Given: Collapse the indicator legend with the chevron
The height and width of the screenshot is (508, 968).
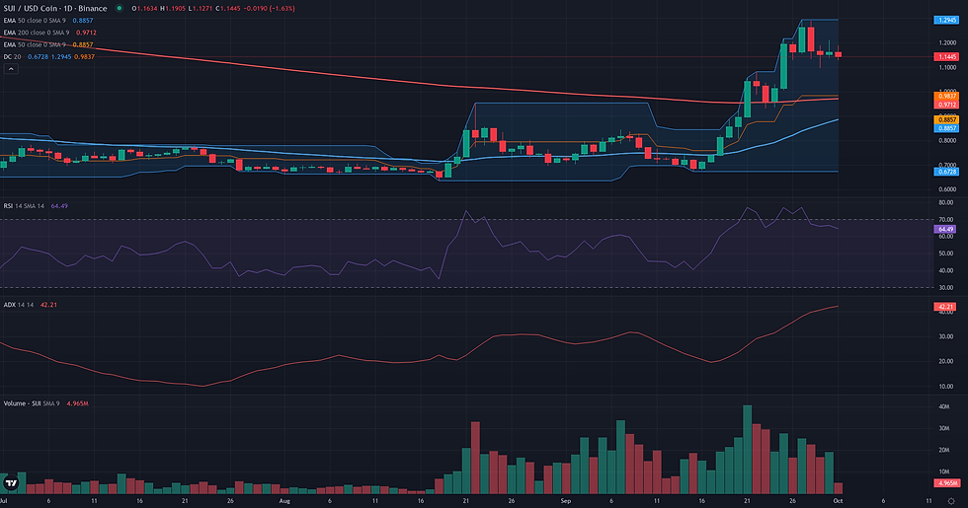Looking at the screenshot, I should click(11, 69).
